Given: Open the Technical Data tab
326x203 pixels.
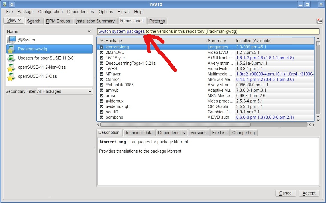Looking at the screenshot, I should coord(139,133).
